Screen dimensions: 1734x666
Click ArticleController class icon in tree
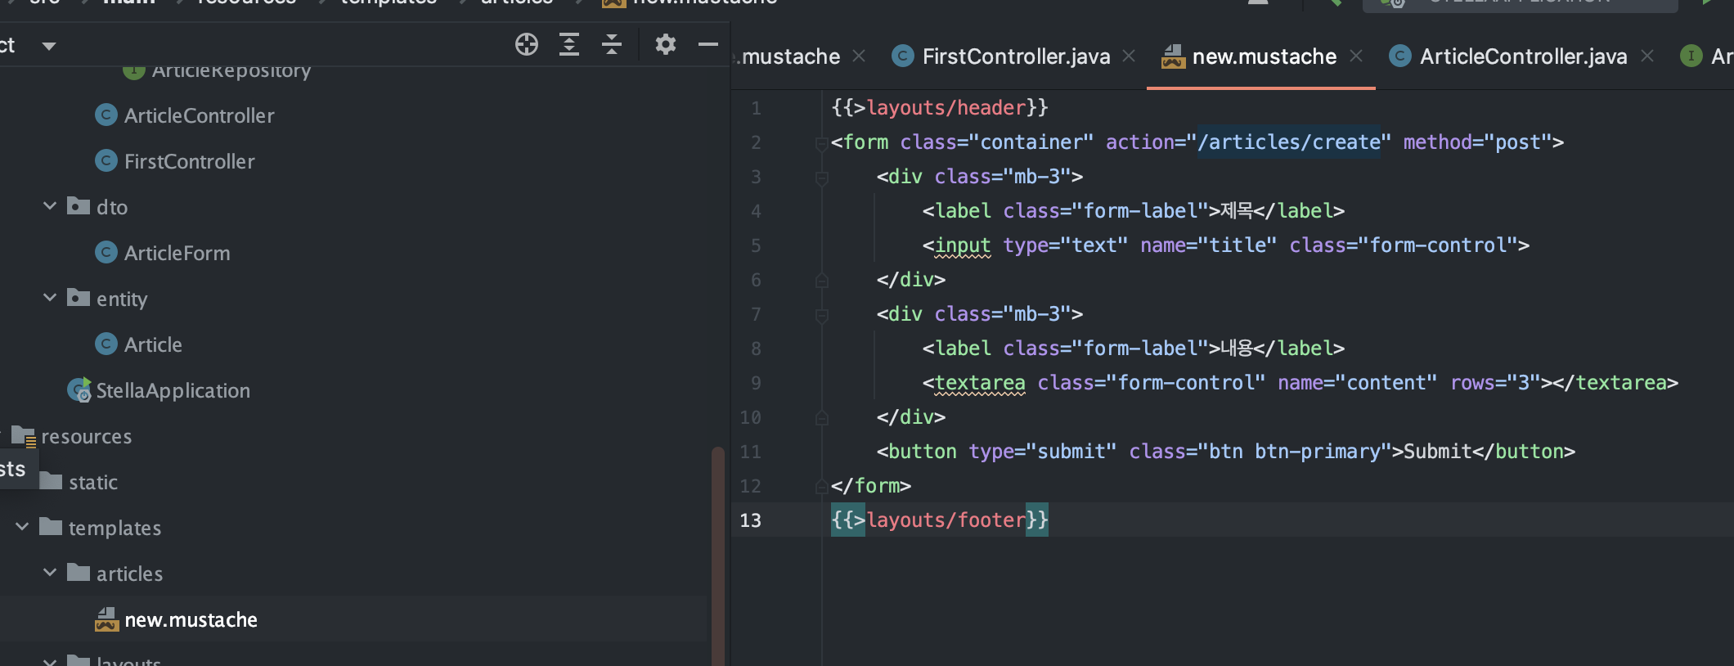tap(106, 115)
